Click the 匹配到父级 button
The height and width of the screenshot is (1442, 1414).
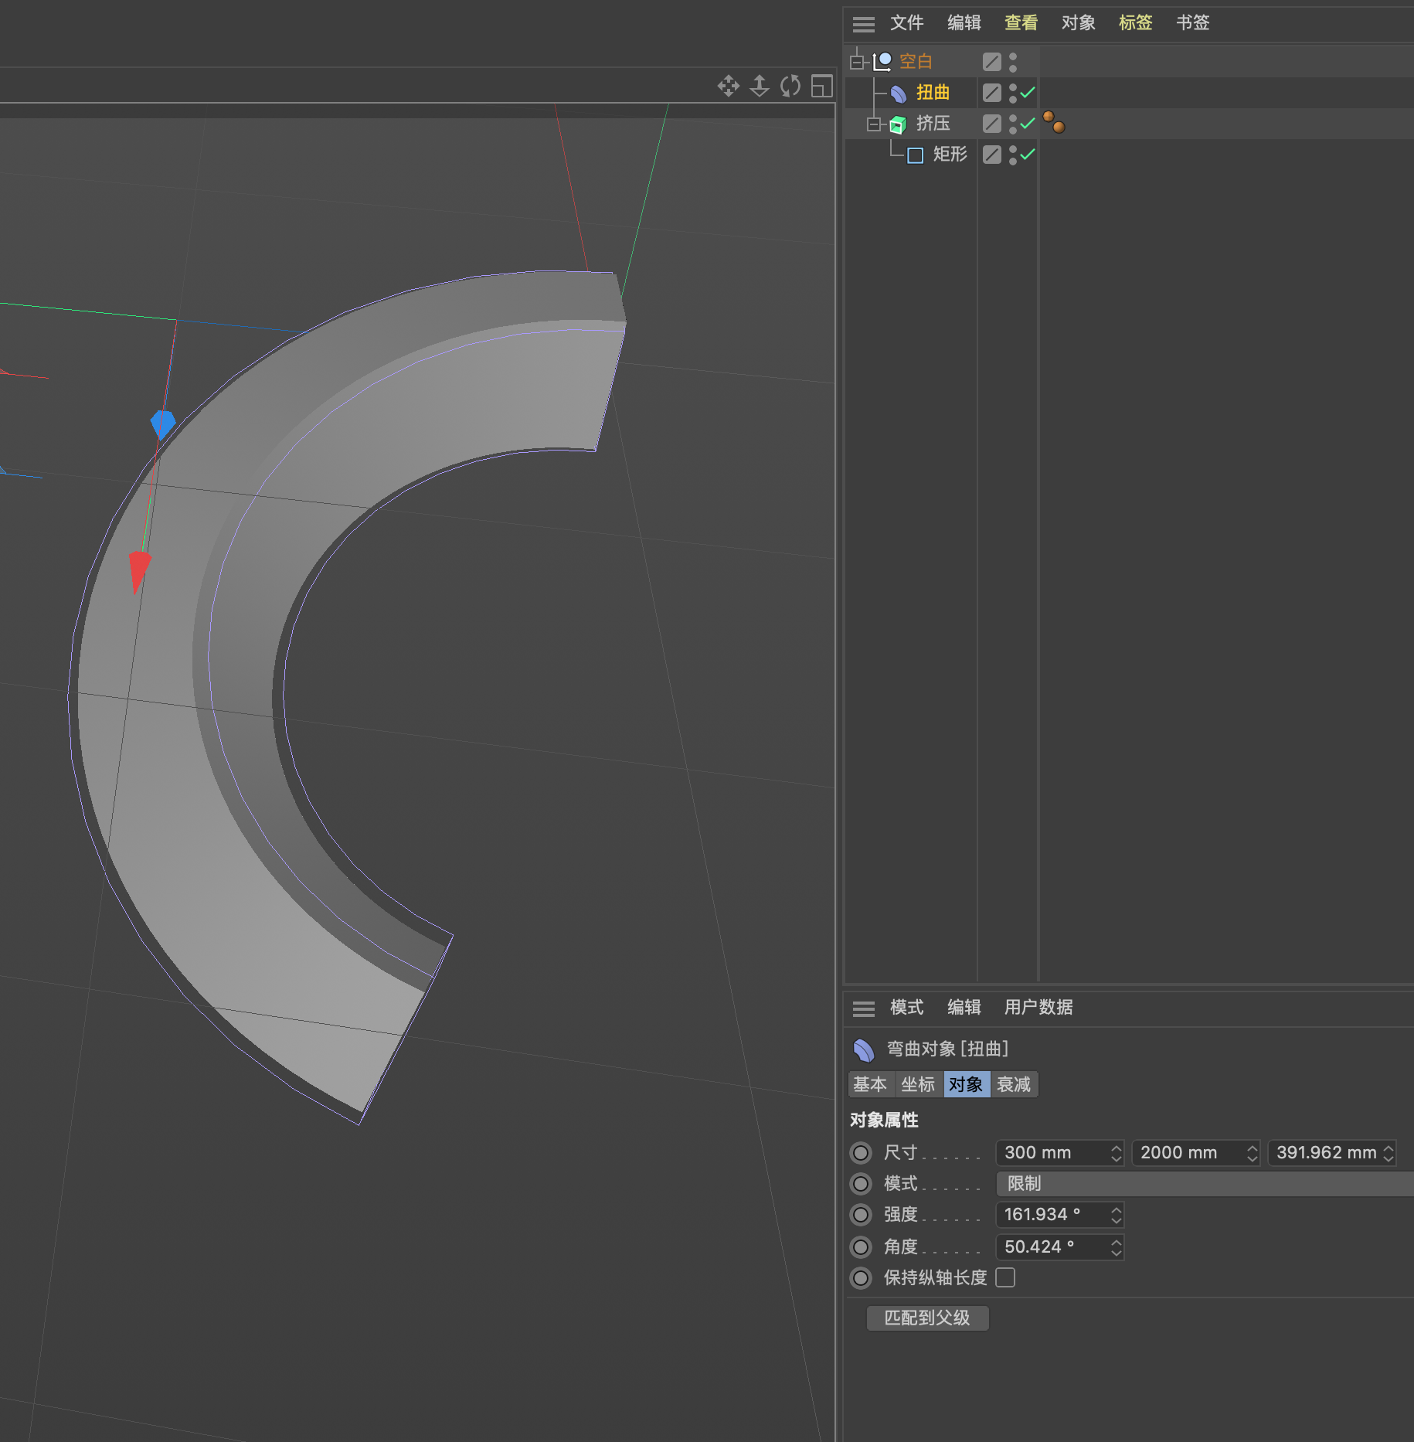tap(927, 1318)
